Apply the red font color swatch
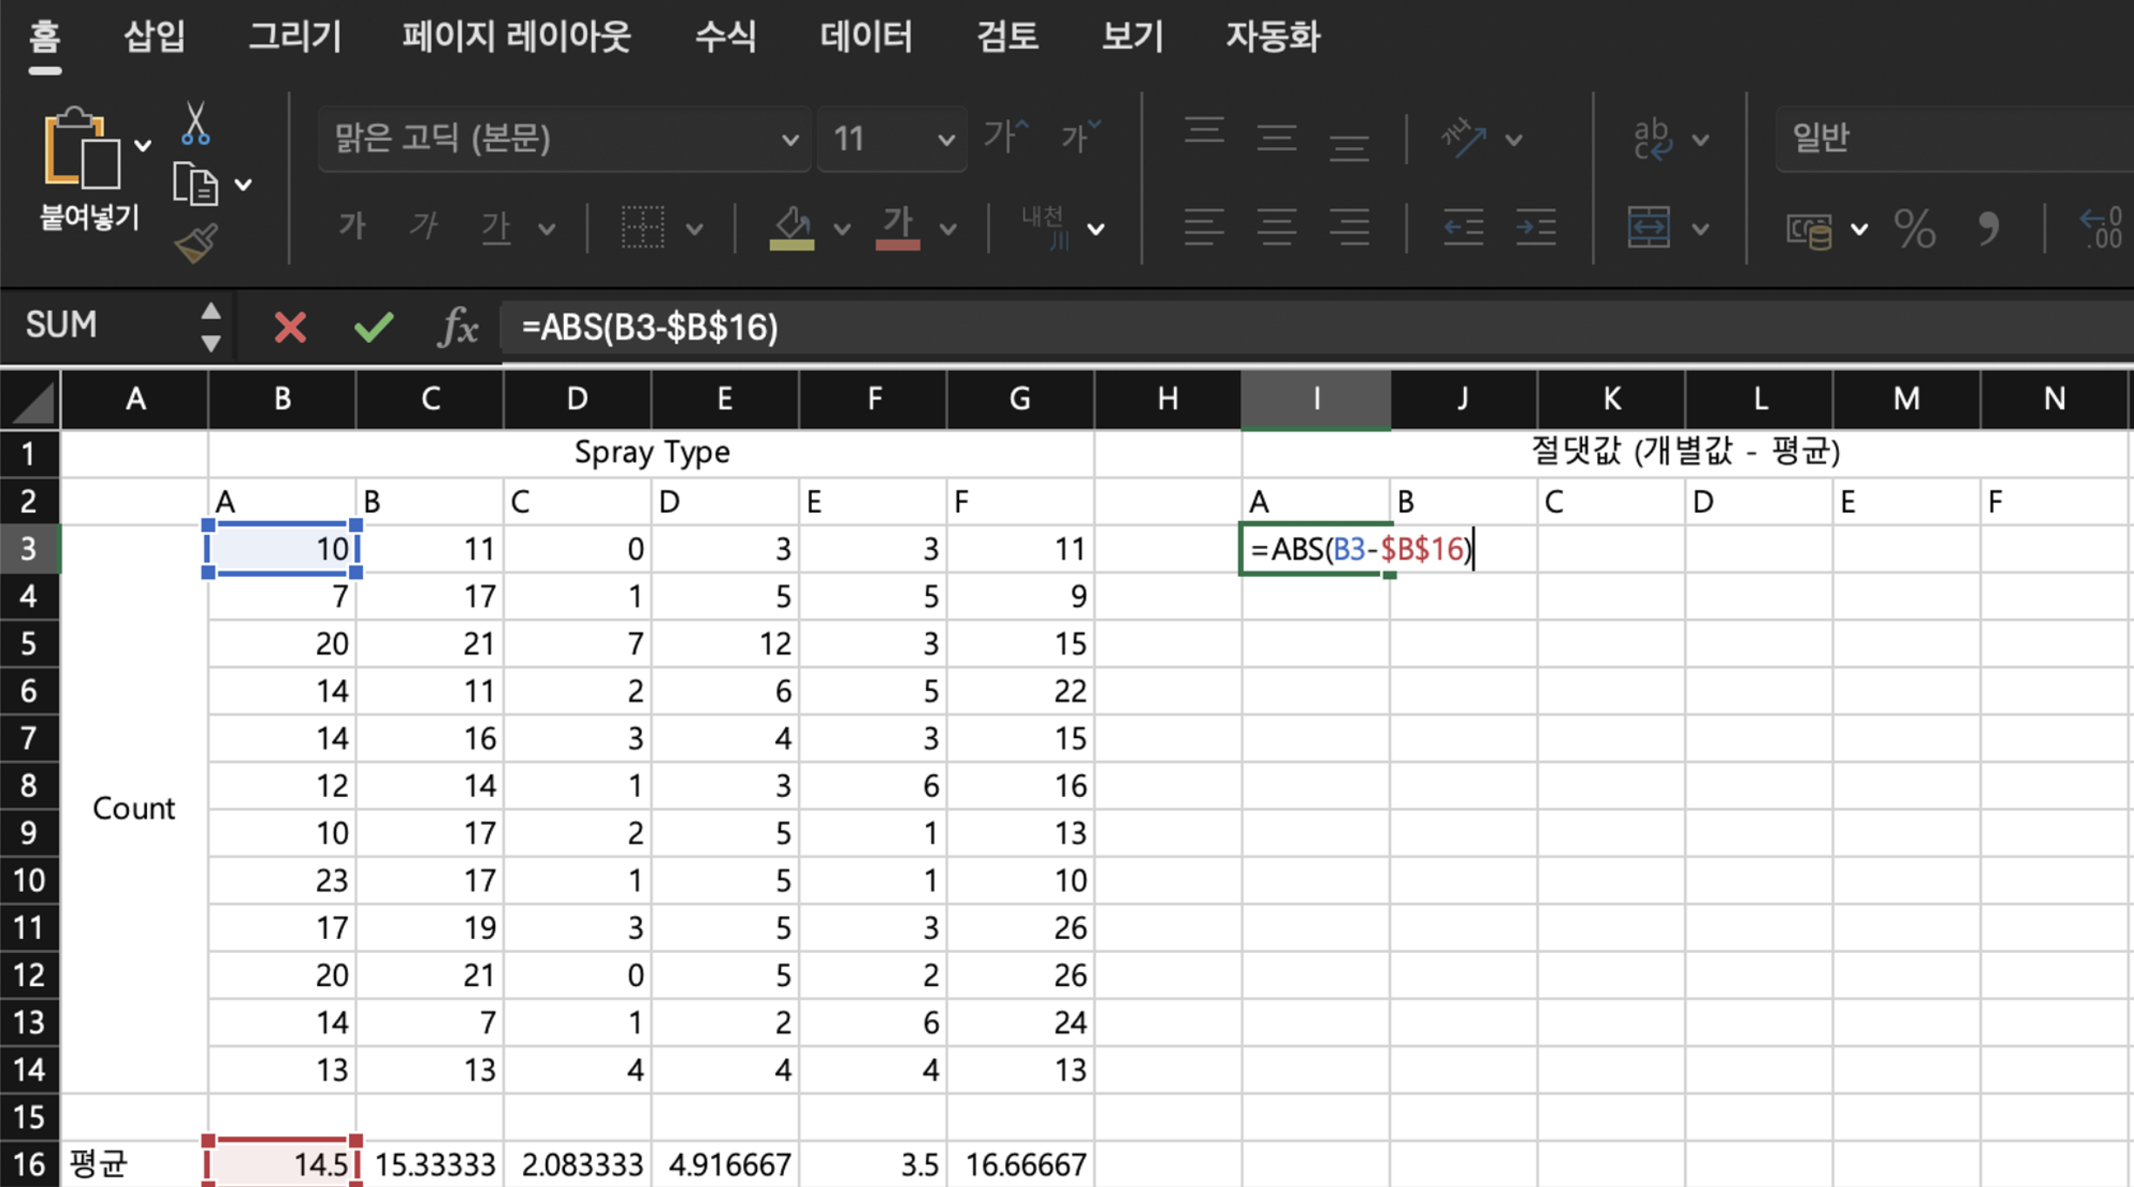 click(x=897, y=230)
